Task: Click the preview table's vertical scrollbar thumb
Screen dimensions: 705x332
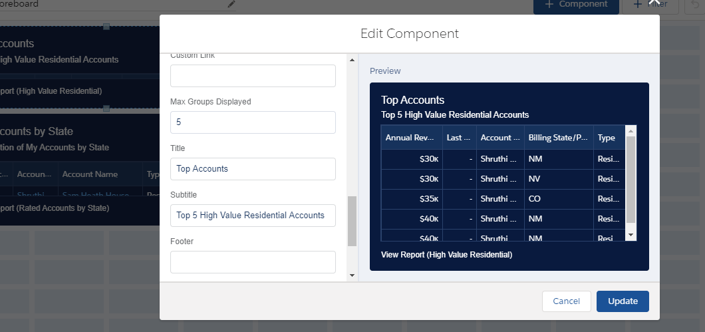Action: tap(631, 178)
